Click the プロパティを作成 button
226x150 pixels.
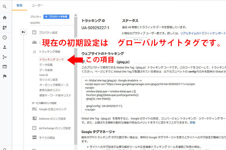[57, 17]
